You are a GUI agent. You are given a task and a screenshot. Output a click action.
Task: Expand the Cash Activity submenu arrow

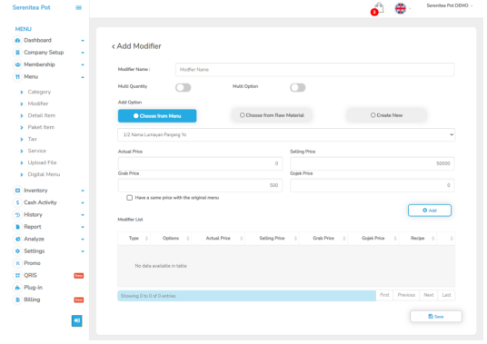tap(83, 203)
